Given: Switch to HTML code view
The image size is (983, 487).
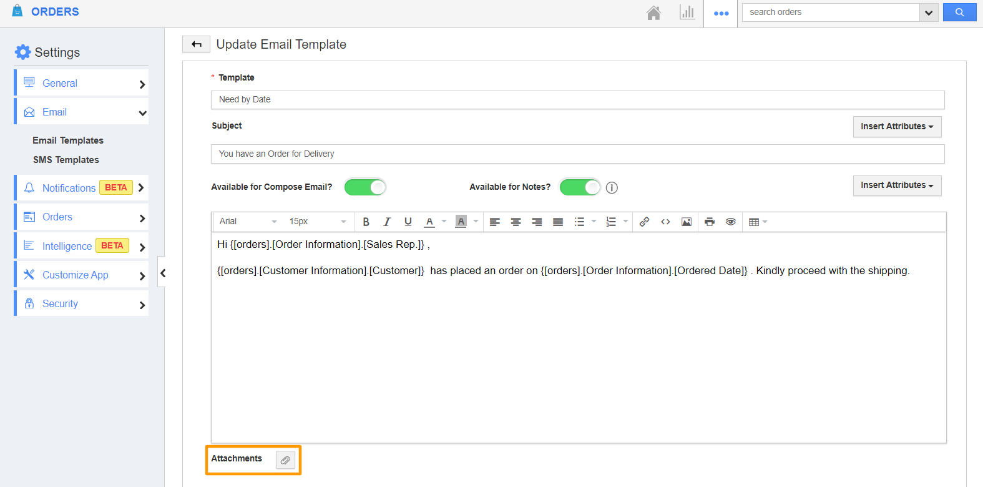Looking at the screenshot, I should 665,222.
